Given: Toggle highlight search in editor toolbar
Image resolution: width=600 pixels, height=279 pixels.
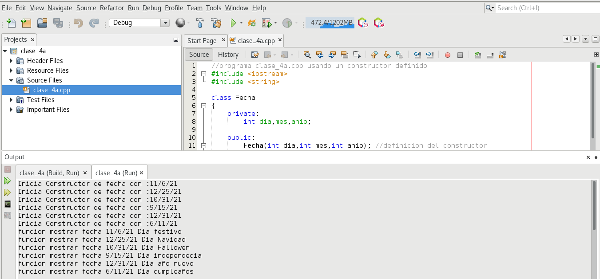Looking at the screenshot, I should point(344,55).
